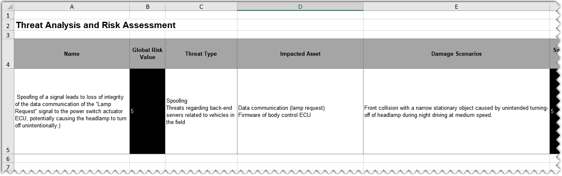Image resolution: width=562 pixels, height=176 pixels.
Task: Select column E header
Action: (456, 7)
